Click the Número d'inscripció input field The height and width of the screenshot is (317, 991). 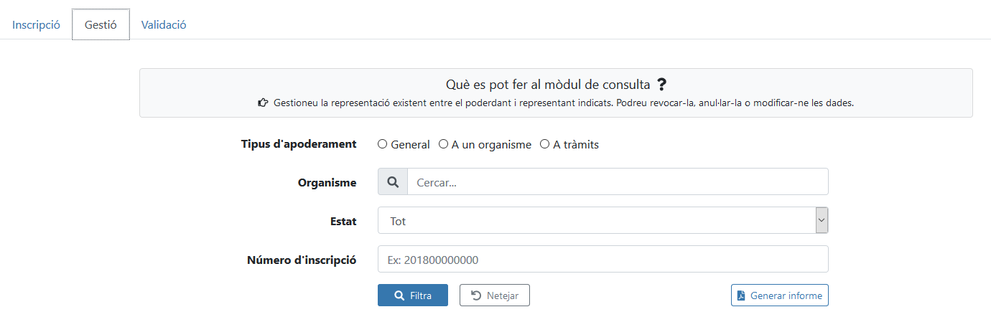coord(602,260)
